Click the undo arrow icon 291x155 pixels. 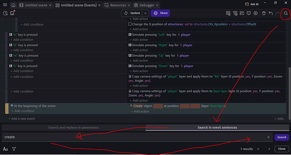271,13
